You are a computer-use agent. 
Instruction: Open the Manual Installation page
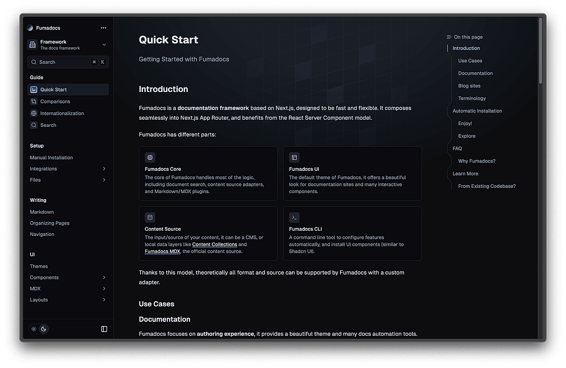click(x=51, y=158)
